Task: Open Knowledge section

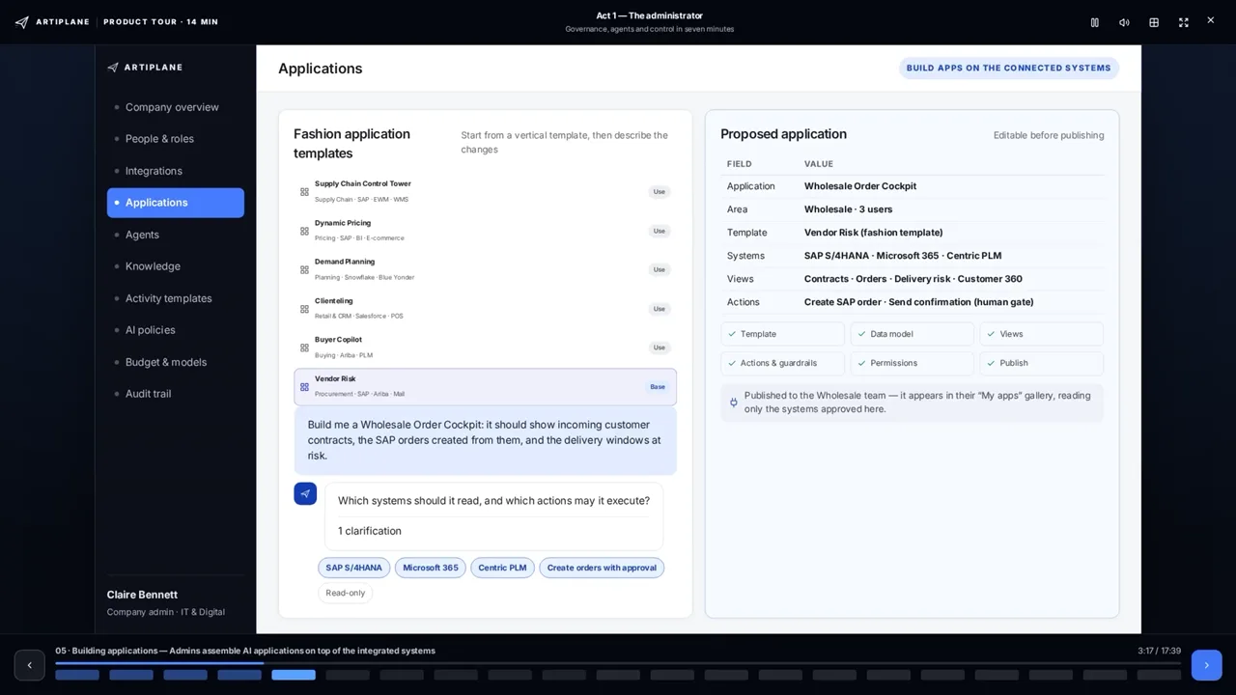Action: point(153,266)
